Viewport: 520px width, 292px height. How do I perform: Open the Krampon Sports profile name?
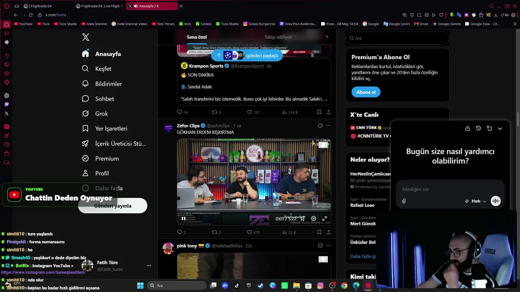point(206,66)
